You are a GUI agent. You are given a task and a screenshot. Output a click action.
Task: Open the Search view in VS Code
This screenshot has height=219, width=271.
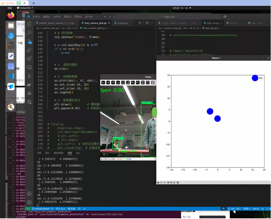pyautogui.click(x=29, y=32)
